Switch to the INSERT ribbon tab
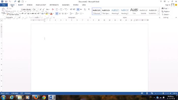 pyautogui.click(x=21, y=5)
